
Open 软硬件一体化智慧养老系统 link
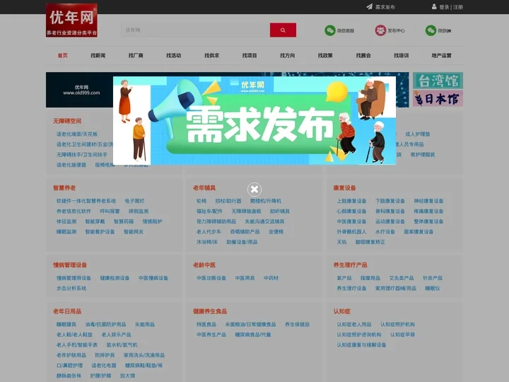(86, 201)
